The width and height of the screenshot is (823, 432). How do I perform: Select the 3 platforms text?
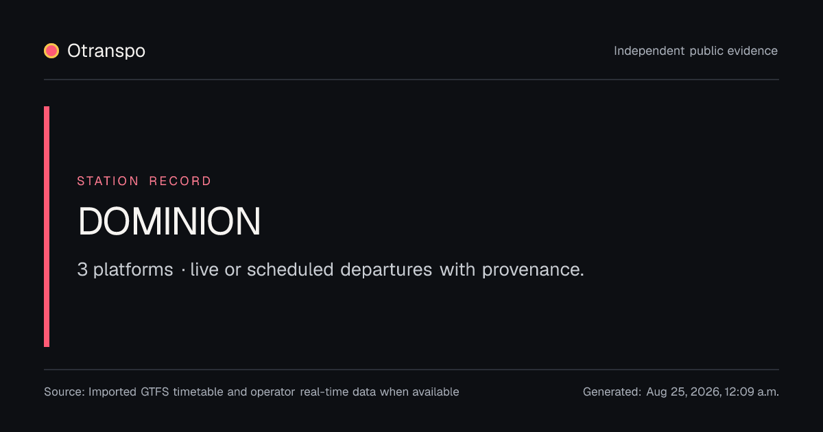[125, 269]
